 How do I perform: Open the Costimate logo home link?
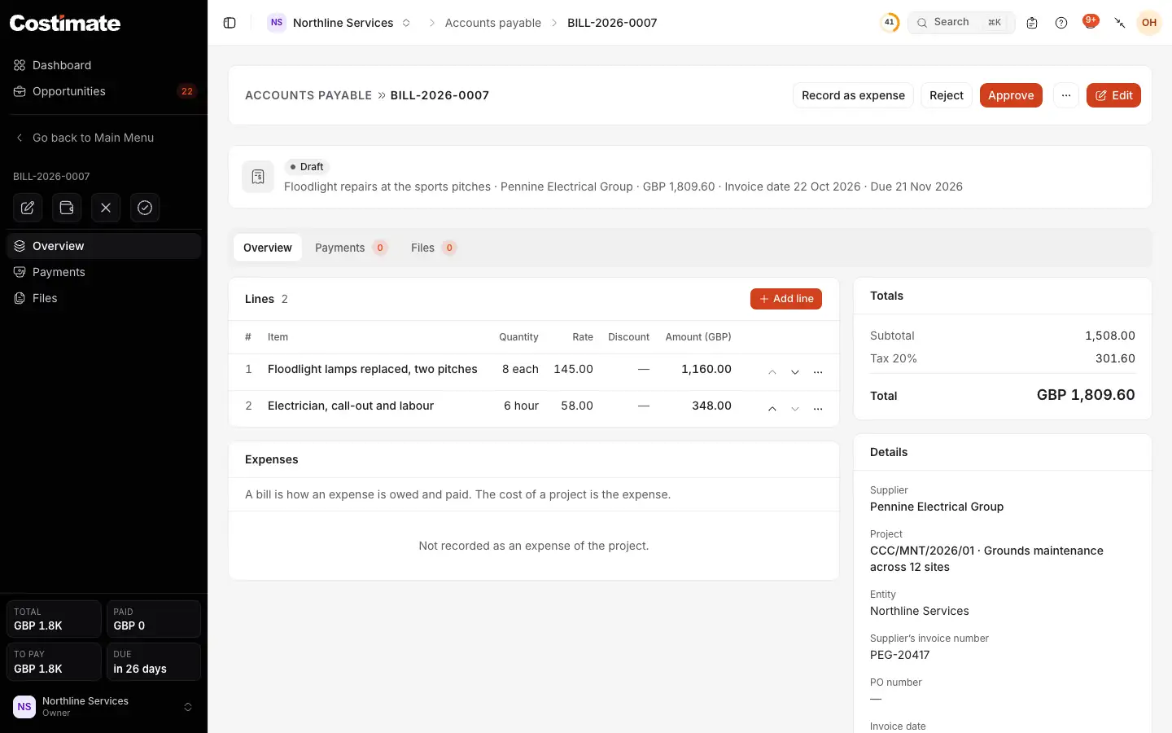(65, 23)
